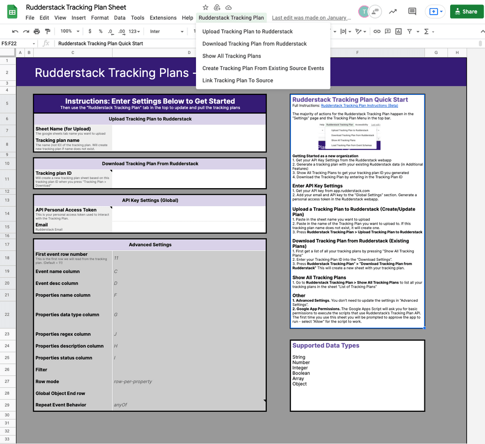Open the Google Sheets home icon
The image size is (485, 444).
12,12
